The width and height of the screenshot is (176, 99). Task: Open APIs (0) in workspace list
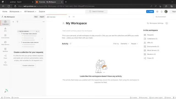pyautogui.click(x=148, y=43)
